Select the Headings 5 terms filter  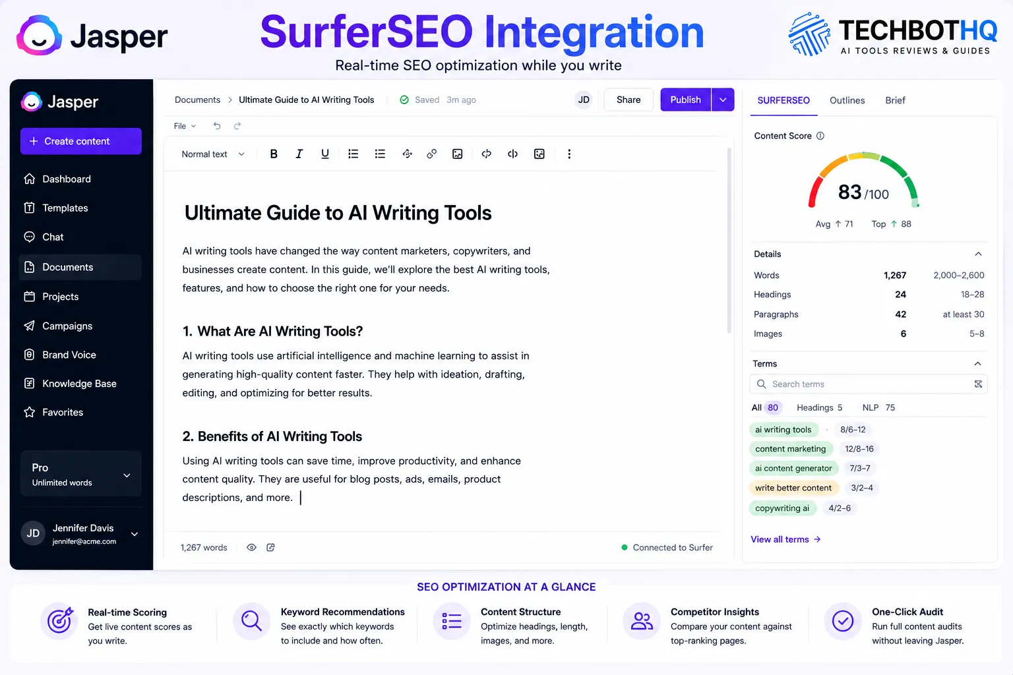pos(819,407)
